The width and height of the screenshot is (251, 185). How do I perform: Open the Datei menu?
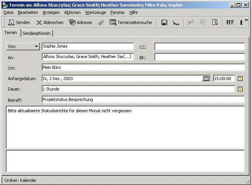point(8,12)
